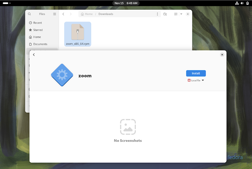This screenshot has height=169, width=252.
Task: Click the battery status indicator
Action: click(247, 3)
